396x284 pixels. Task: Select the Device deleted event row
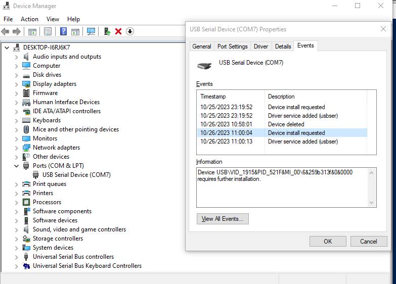(286, 124)
